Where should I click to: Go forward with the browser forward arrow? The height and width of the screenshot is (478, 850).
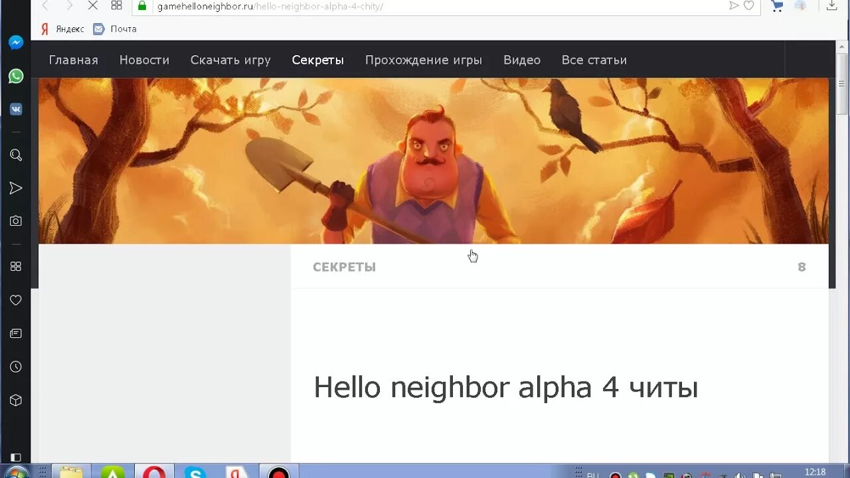pyautogui.click(x=69, y=6)
